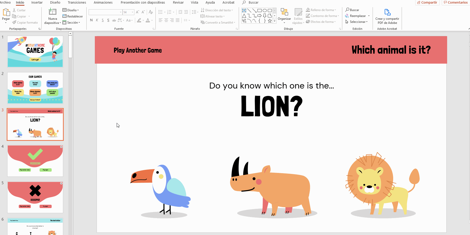Click Copiar formato painter
This screenshot has height=235, width=470.
[25, 23]
